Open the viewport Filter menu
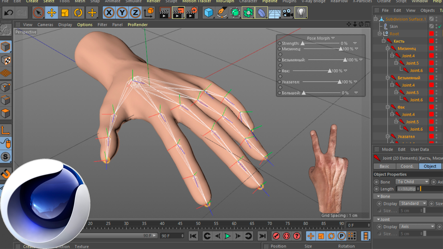This screenshot has height=249, width=443. tap(102, 25)
